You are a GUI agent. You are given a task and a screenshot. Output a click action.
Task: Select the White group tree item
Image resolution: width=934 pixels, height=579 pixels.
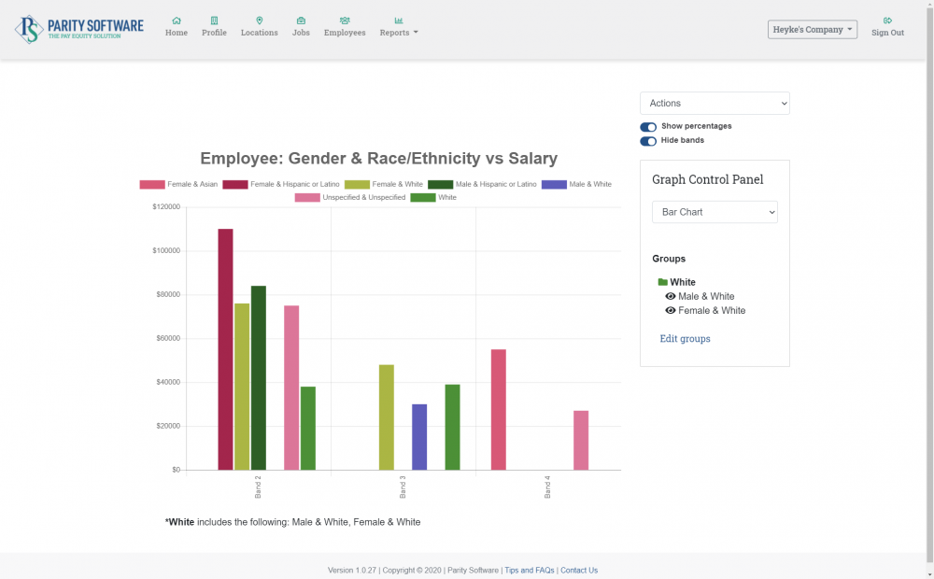click(683, 282)
